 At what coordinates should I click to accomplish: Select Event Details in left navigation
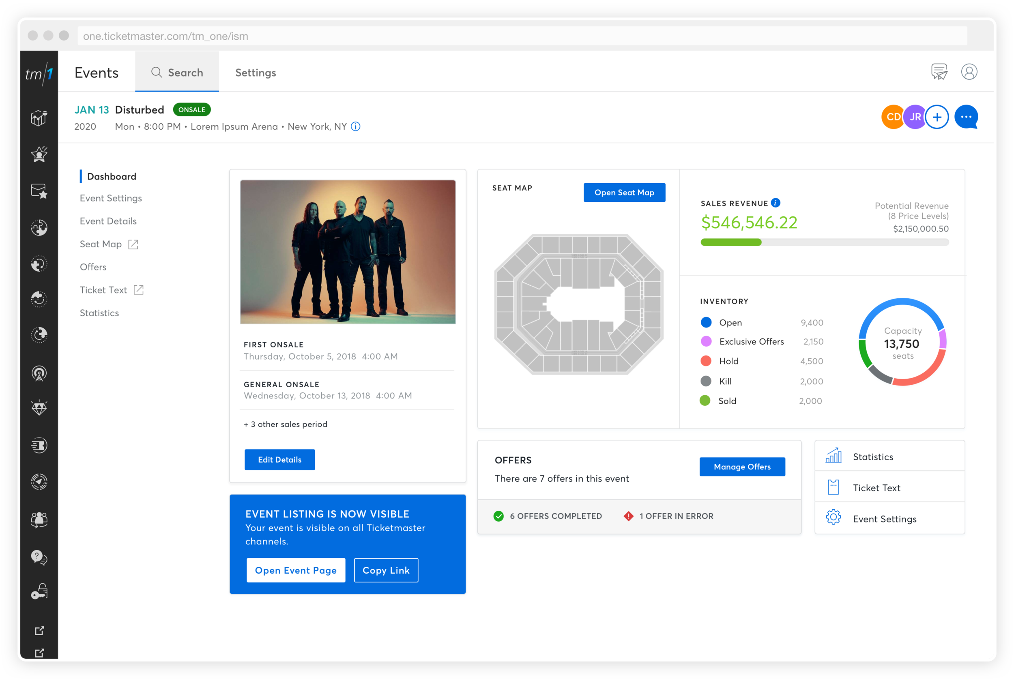108,221
